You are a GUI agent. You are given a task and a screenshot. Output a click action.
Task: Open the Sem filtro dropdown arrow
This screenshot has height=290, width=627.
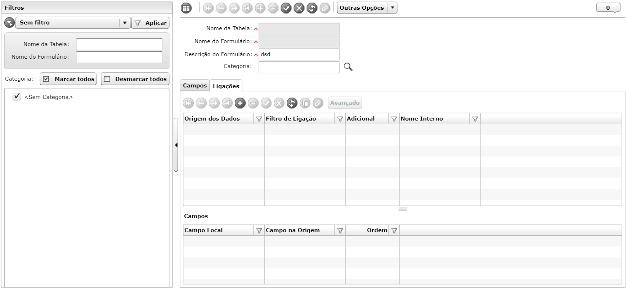pos(125,23)
